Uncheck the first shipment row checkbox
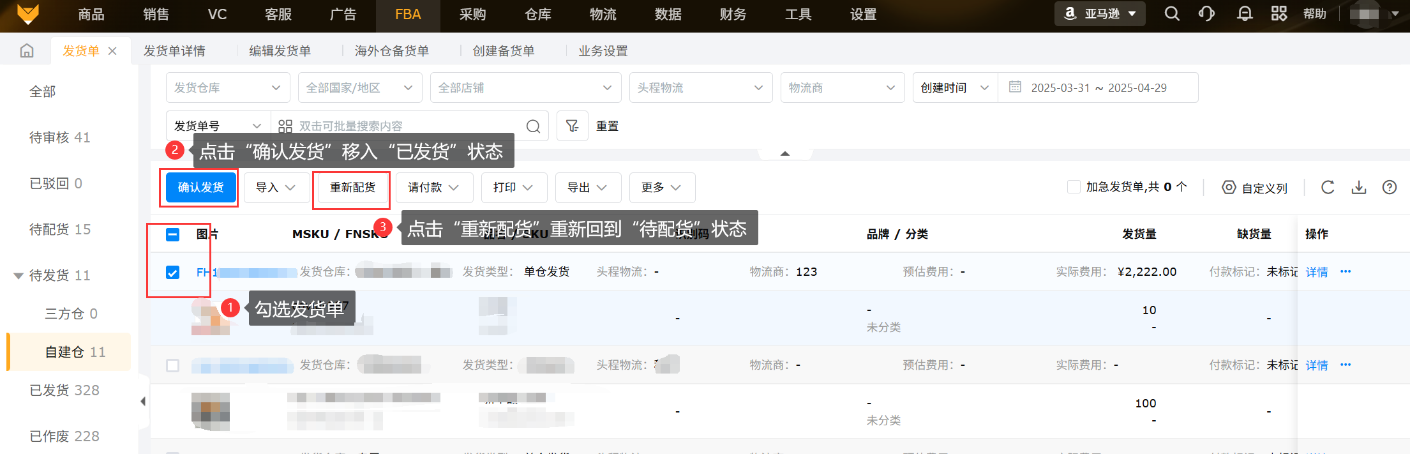The image size is (1410, 454). point(172,273)
